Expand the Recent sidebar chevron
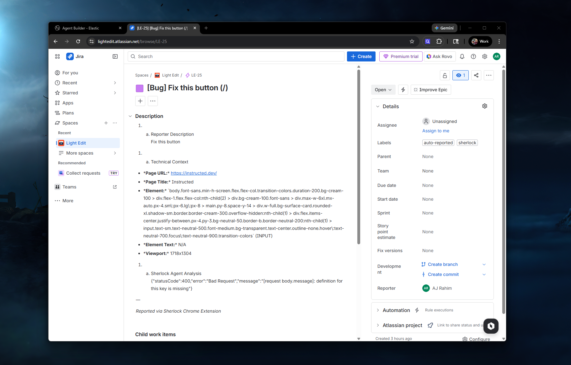The image size is (571, 365). click(x=115, y=83)
